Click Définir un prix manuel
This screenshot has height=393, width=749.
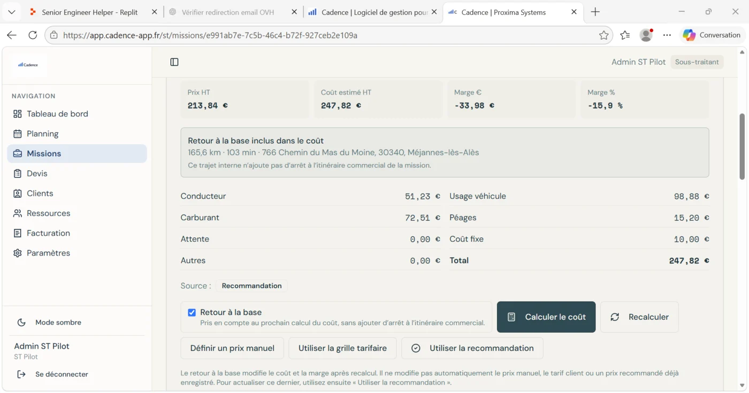point(232,348)
